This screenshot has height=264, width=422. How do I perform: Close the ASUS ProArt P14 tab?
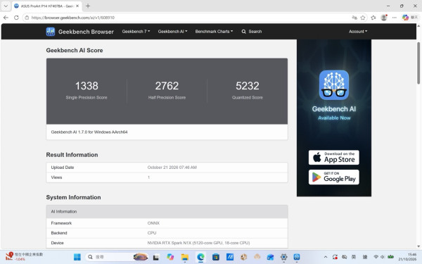[77, 6]
